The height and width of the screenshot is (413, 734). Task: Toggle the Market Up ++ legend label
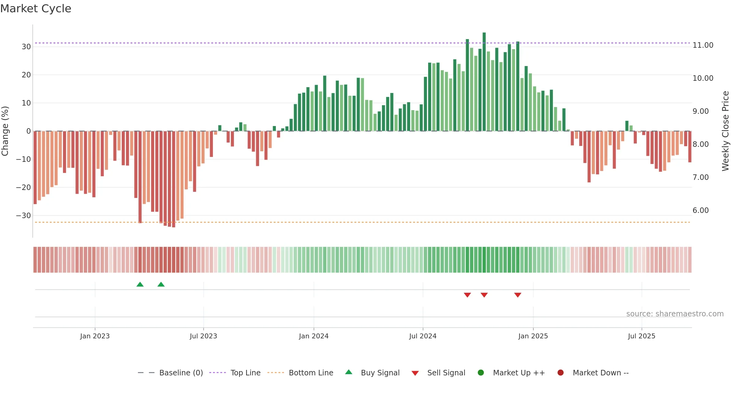click(x=519, y=373)
